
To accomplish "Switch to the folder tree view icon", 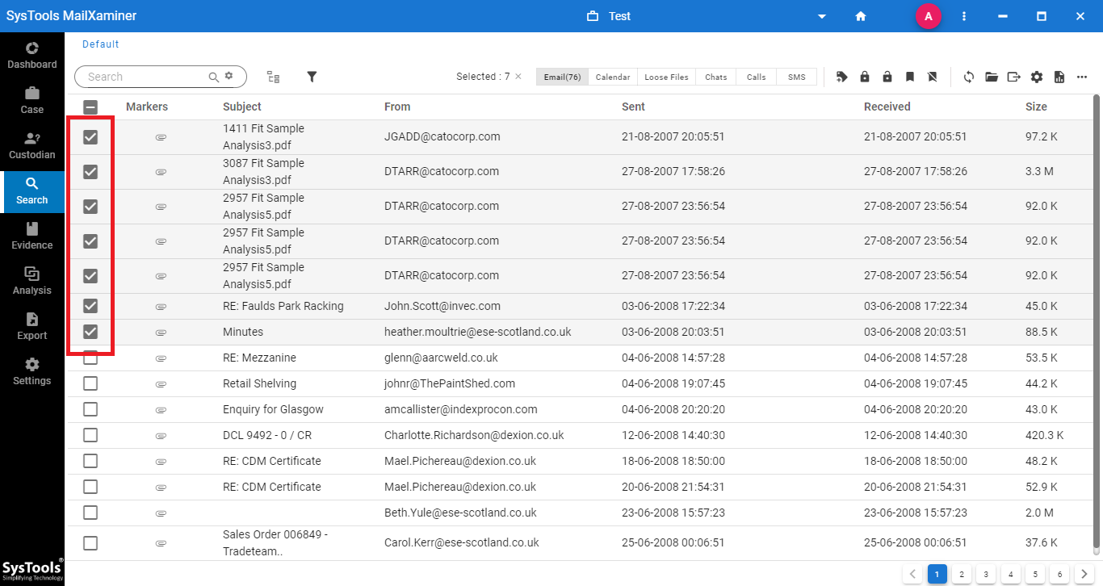I will (x=274, y=77).
